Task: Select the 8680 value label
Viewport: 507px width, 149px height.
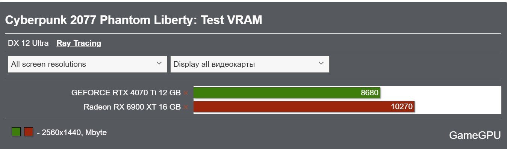Action: [369, 93]
